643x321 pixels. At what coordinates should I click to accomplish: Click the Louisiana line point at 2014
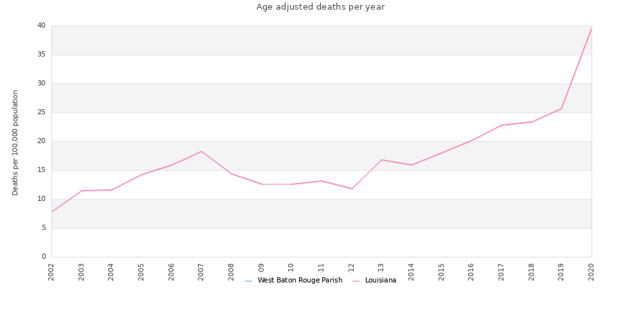[412, 165]
